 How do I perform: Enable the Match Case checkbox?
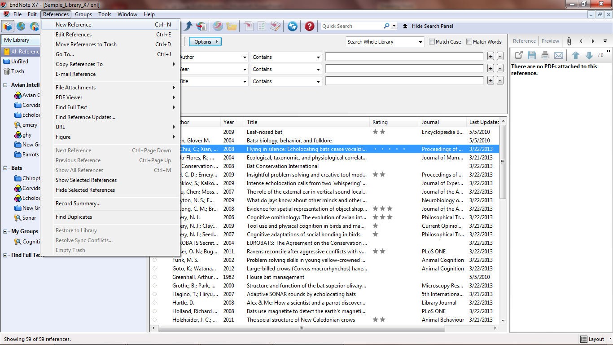click(432, 42)
